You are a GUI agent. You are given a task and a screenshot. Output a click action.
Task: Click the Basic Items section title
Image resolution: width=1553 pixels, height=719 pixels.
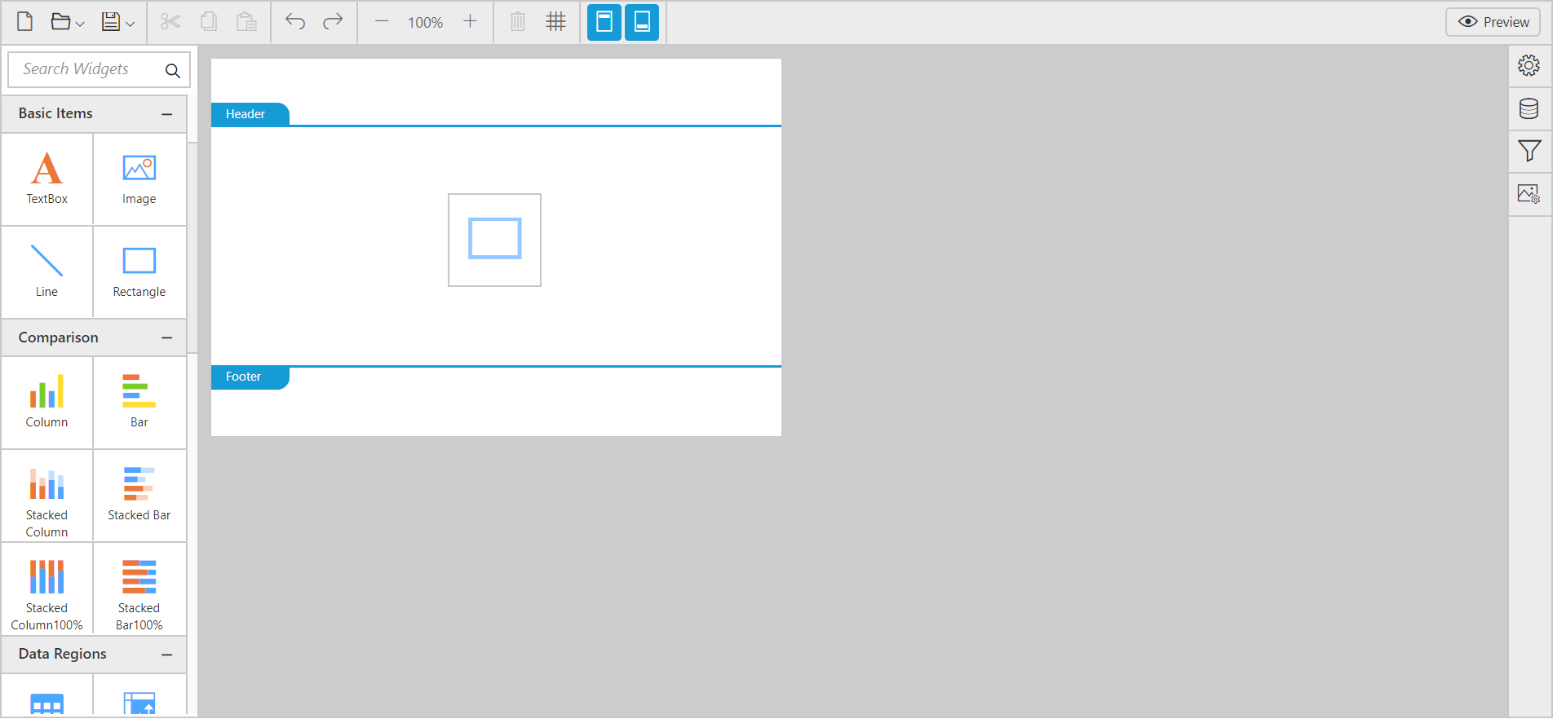[x=55, y=113]
